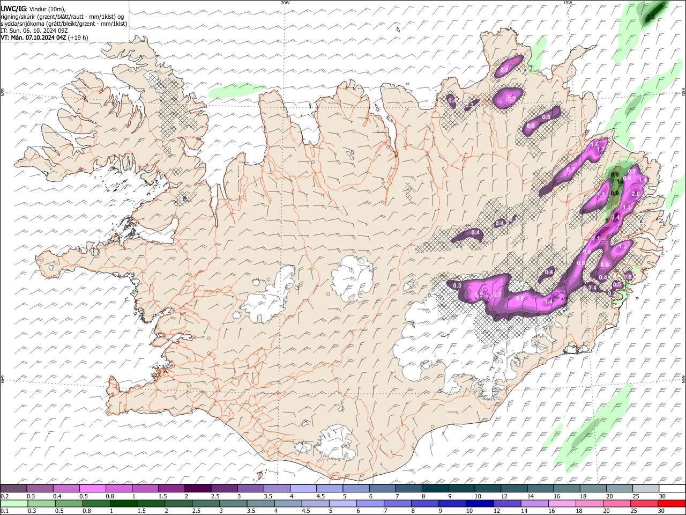The image size is (686, 515).
Task: Pick the darkest green 1 swatch, rain scale
Action: tap(124, 504)
